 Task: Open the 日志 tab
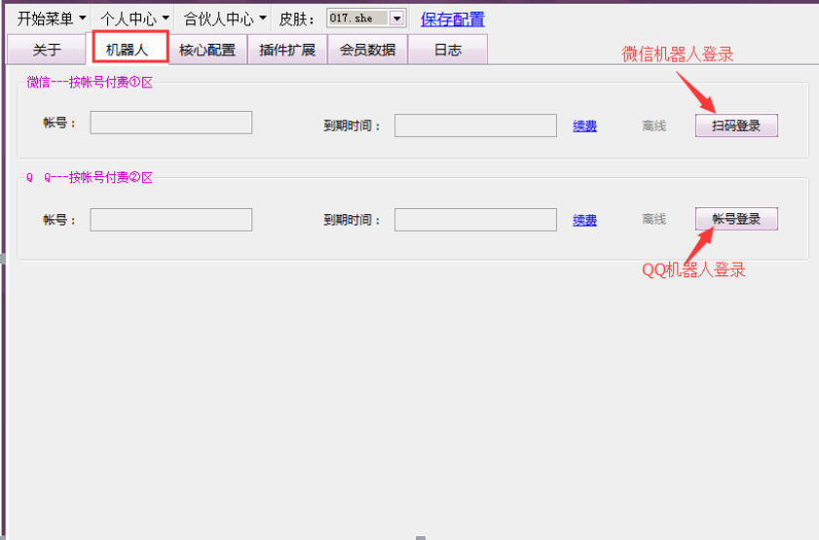447,50
